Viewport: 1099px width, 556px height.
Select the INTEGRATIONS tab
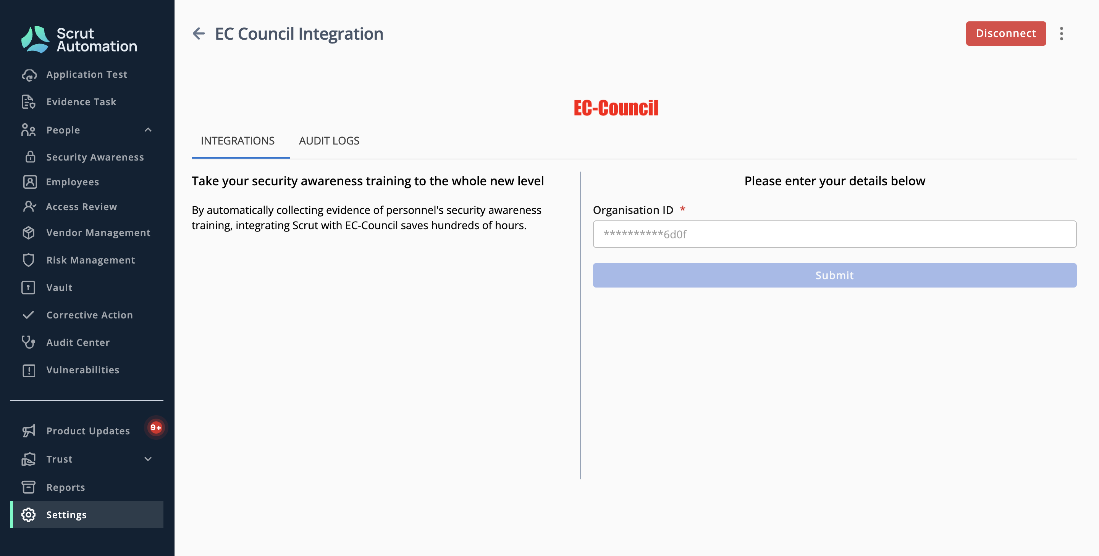pos(238,141)
